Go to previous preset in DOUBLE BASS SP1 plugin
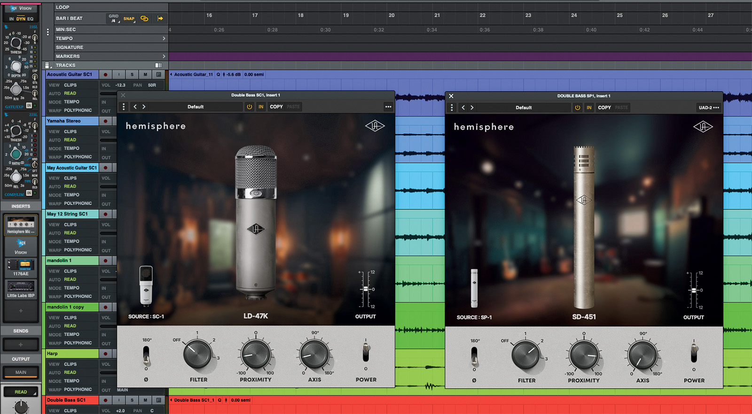752x414 pixels. (463, 107)
